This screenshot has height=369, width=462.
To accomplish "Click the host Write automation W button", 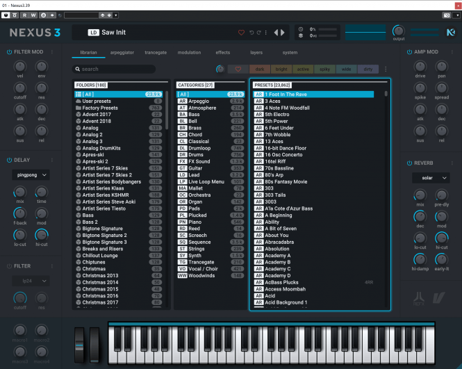I will [33, 15].
